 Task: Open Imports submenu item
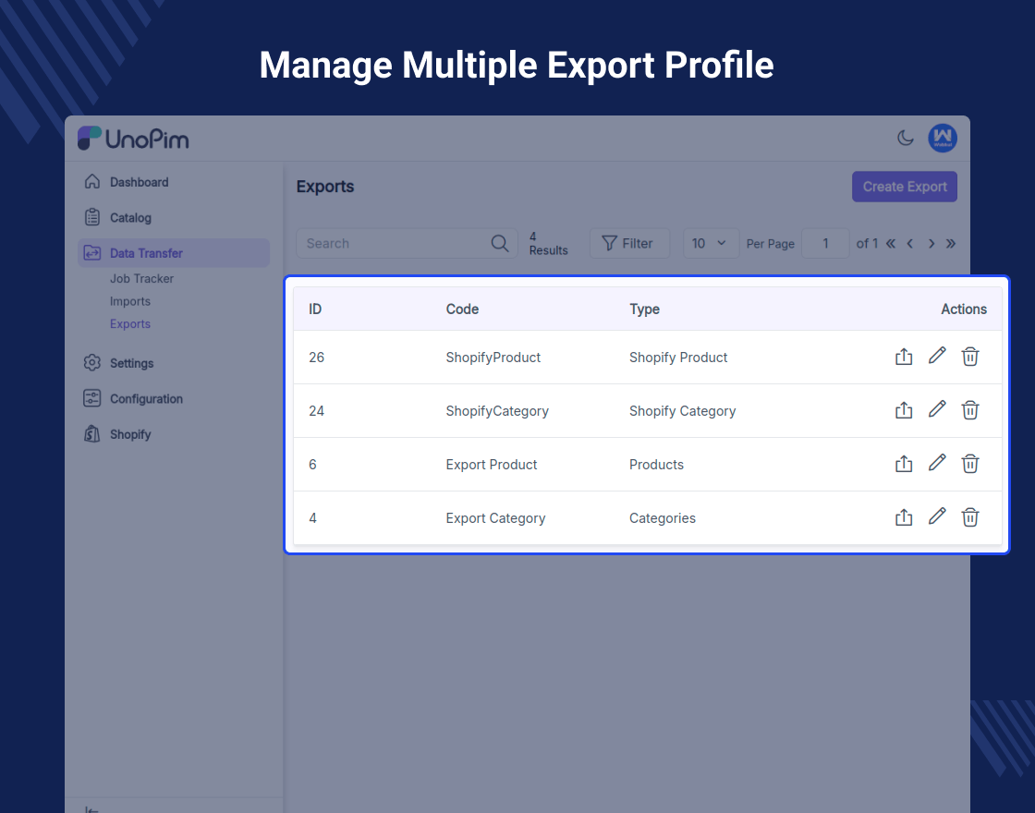[x=130, y=301]
